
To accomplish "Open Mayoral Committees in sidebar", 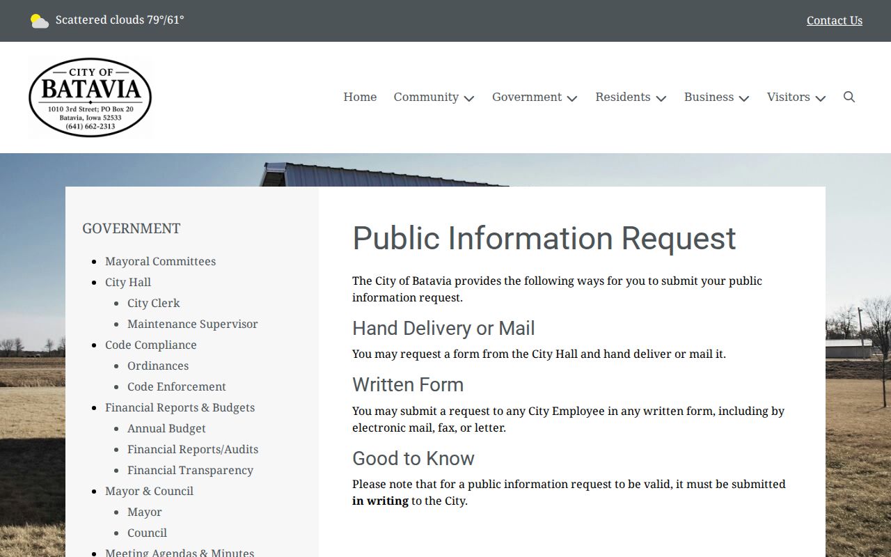I will click(x=160, y=261).
